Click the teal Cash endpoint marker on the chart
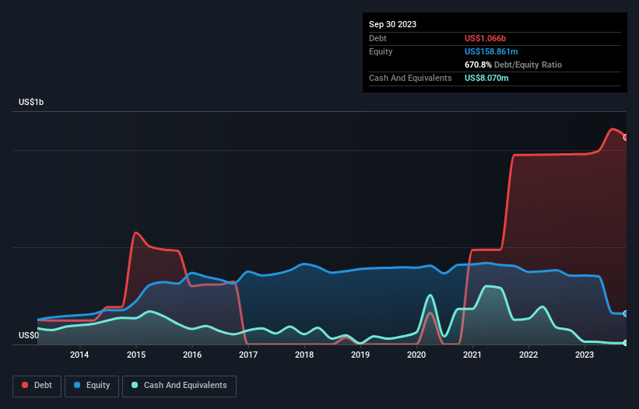Image resolution: width=639 pixels, height=409 pixels. 626,343
